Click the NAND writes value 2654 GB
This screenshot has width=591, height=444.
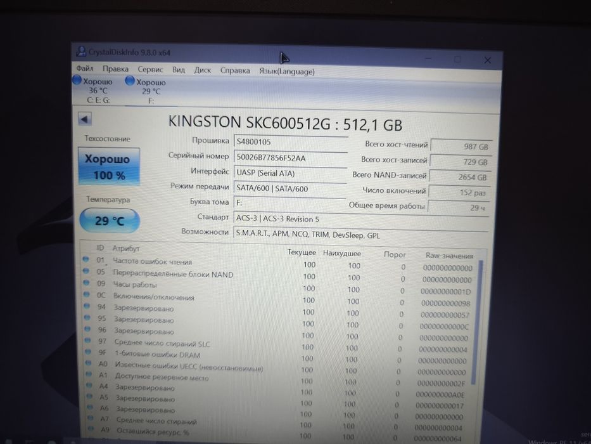click(460, 177)
